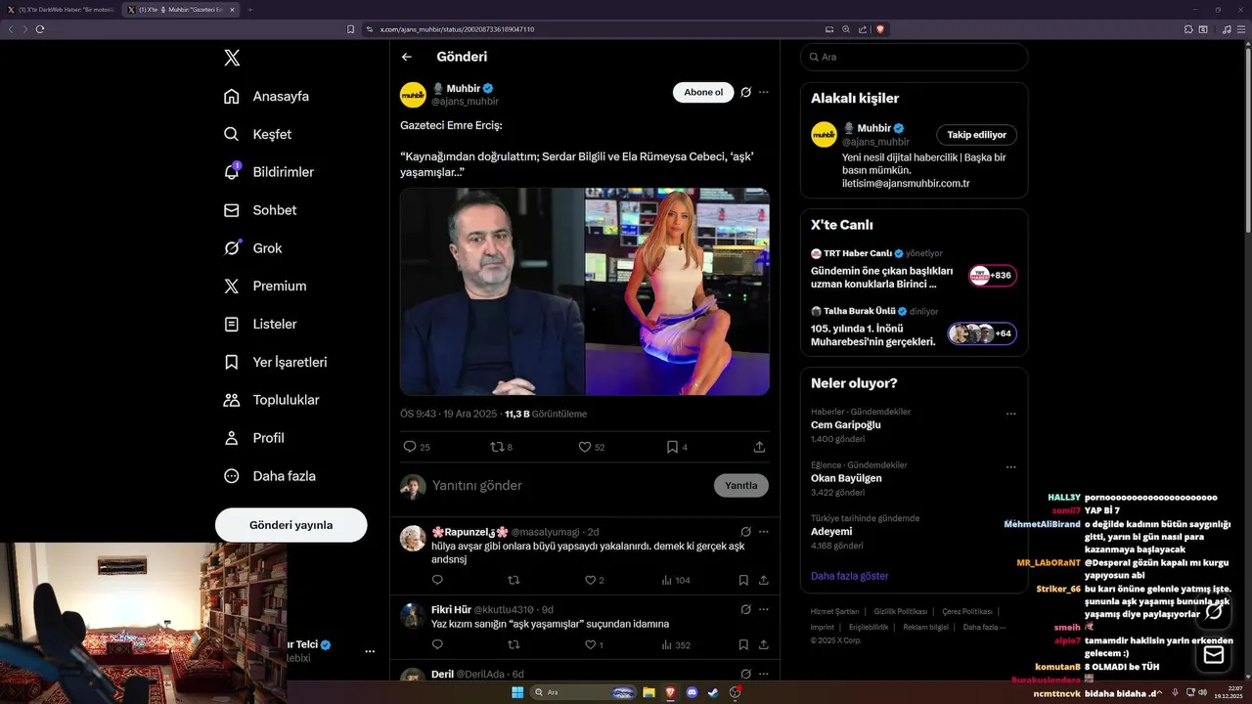Click the browser address bar URL
This screenshot has width=1252, height=704.
pos(457,29)
